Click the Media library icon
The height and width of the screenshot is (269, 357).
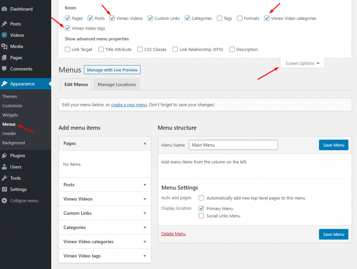(4, 46)
